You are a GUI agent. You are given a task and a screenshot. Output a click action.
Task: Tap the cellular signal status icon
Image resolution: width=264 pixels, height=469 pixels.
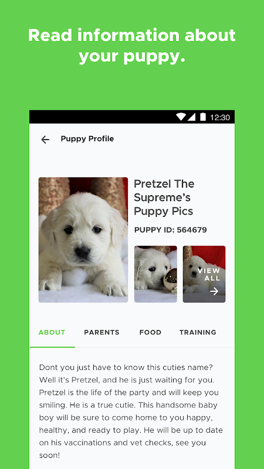(x=192, y=117)
